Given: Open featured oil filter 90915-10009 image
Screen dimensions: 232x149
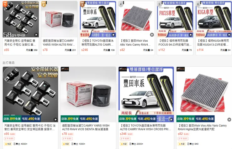Looking at the screenshot, I should (88, 94).
